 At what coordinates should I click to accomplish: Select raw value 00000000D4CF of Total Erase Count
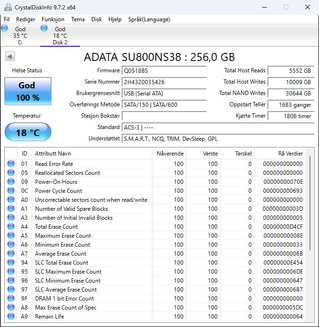coord(283,227)
